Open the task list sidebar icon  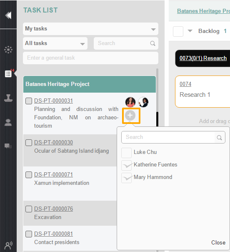[8, 74]
